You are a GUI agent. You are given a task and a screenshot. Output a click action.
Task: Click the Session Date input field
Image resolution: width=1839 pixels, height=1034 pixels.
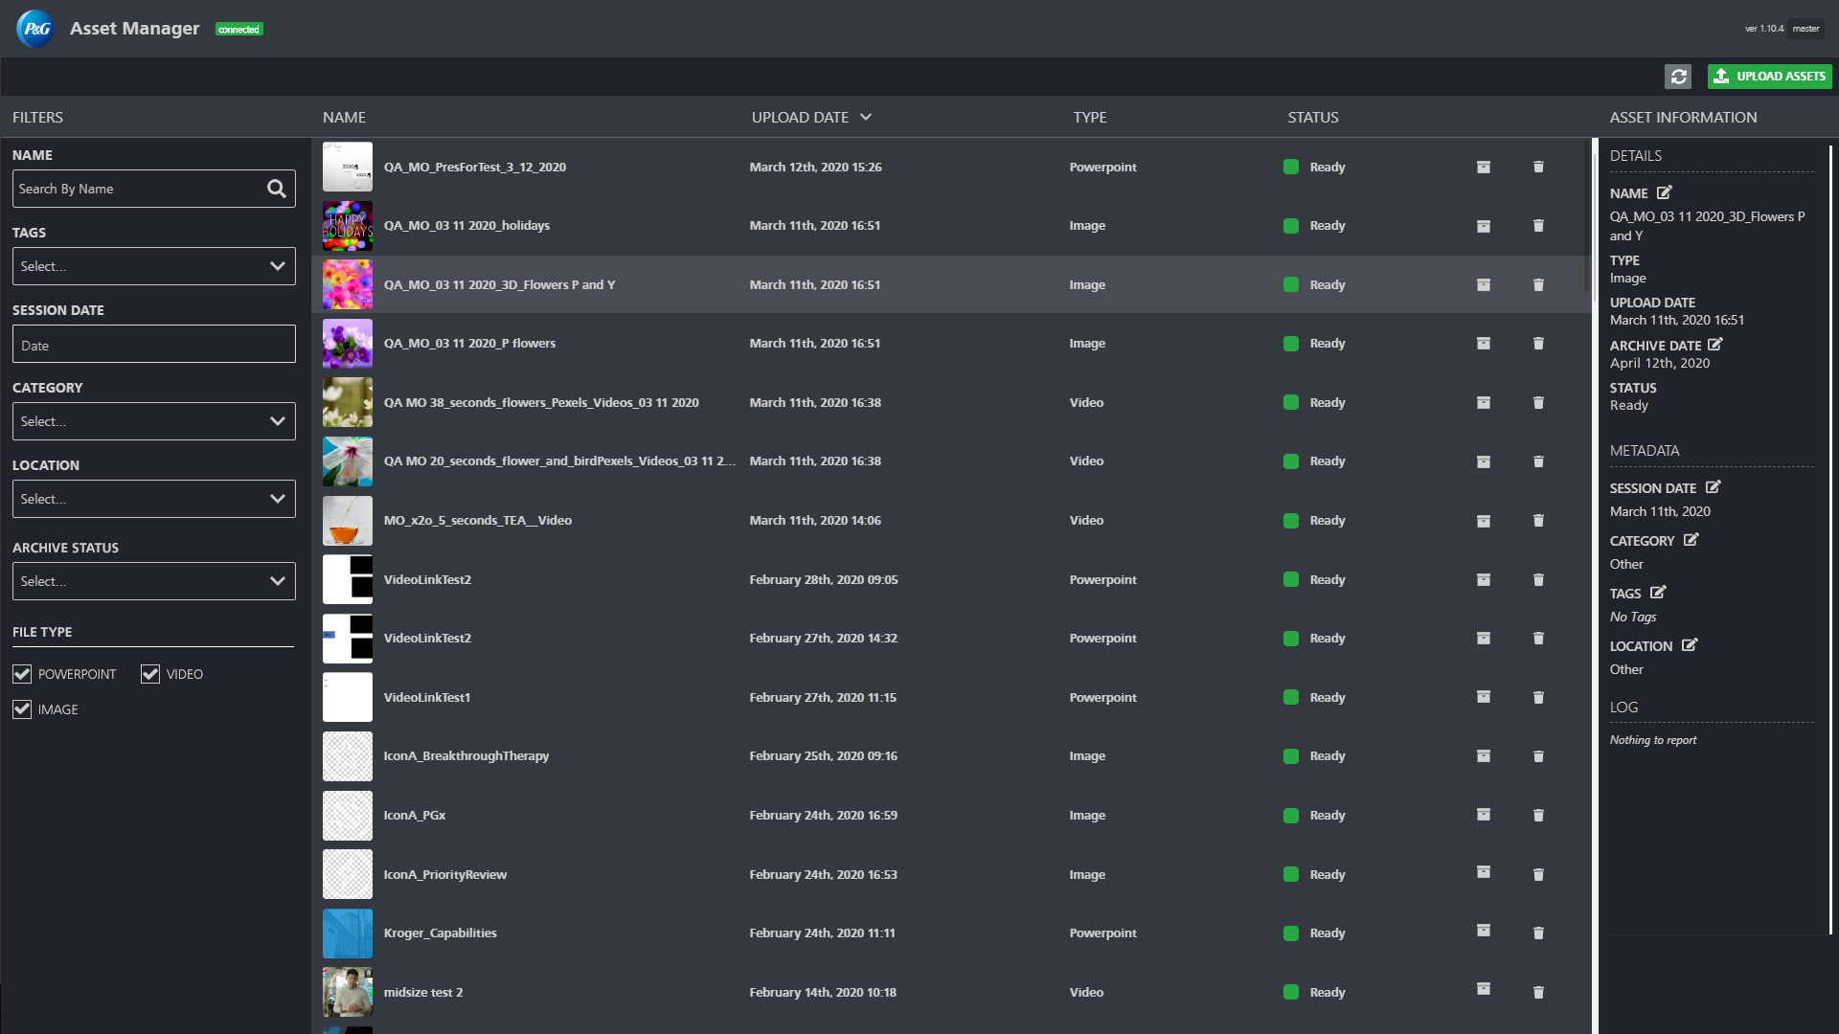click(x=153, y=345)
